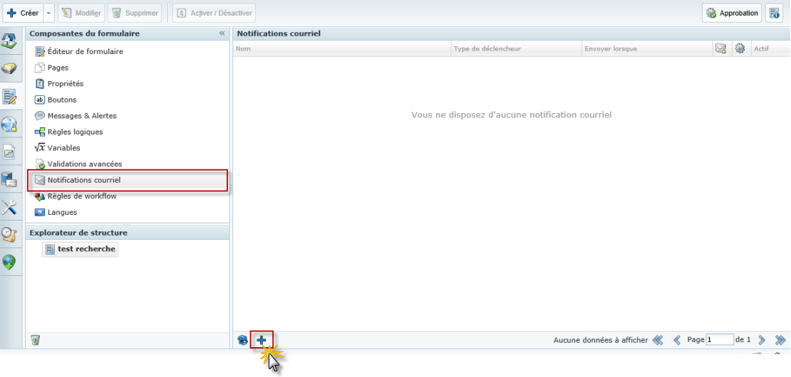791x377 pixels.
Task: Click the scroll with magnifier sidebar icon
Action: point(9,234)
